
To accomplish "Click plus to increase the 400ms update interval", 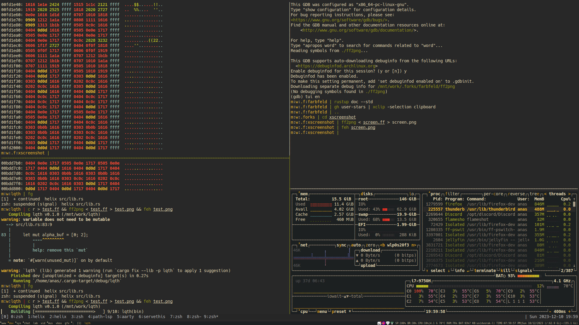I will tap(569, 312).
